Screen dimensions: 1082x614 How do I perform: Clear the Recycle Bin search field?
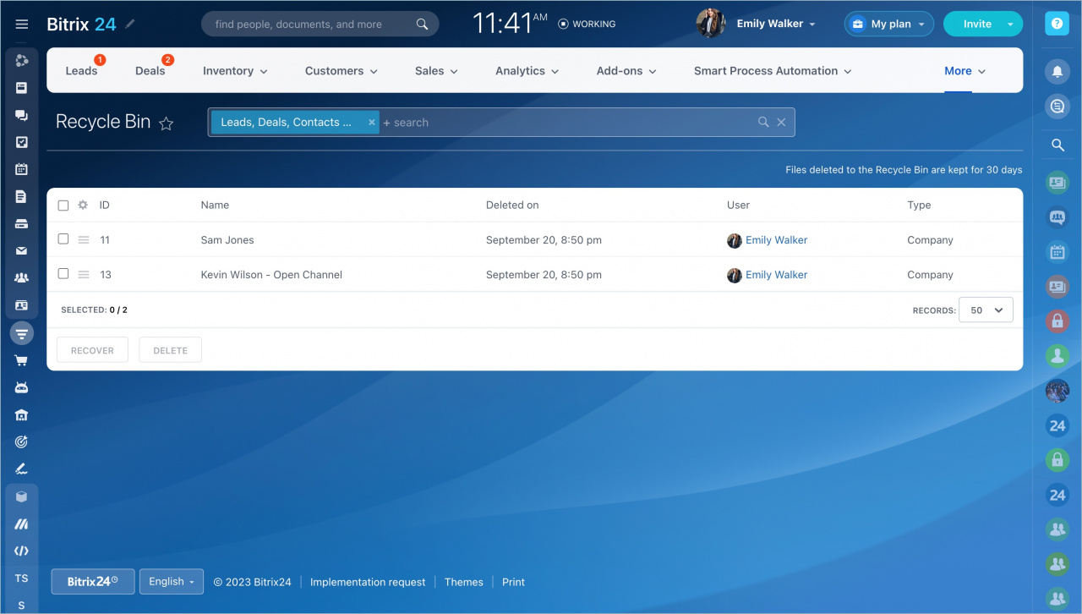781,123
